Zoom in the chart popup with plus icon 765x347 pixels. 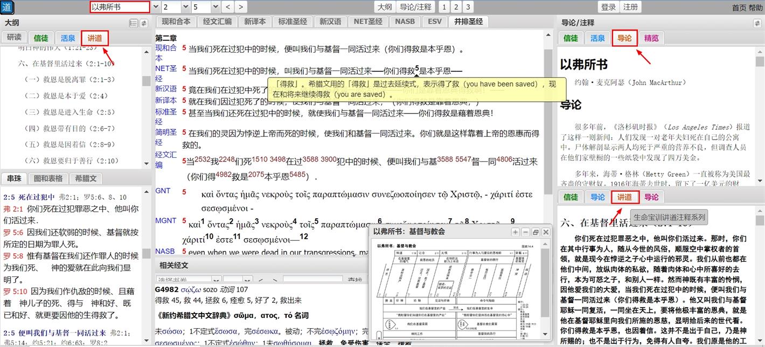click(x=515, y=232)
